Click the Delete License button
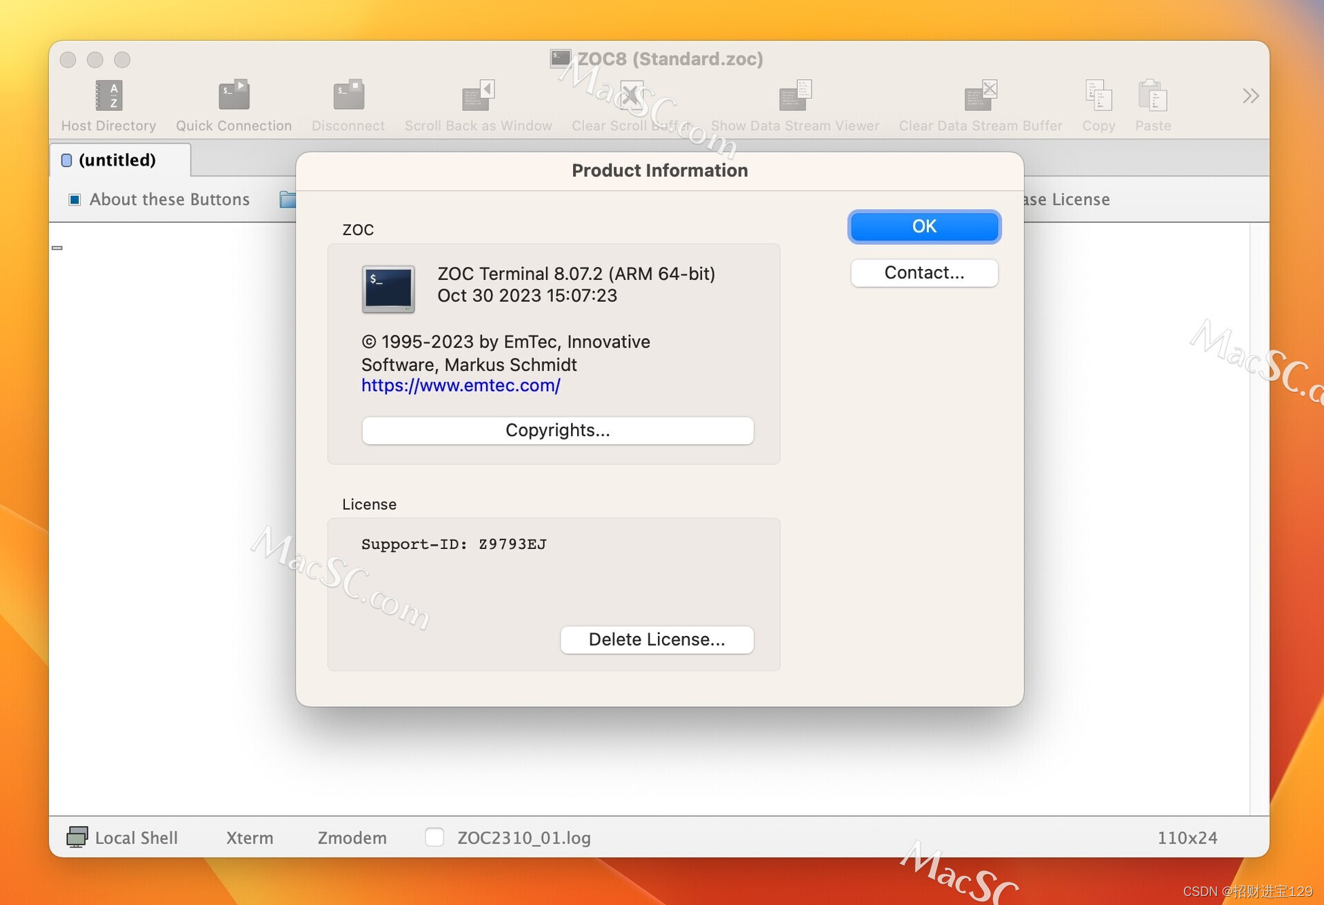 pyautogui.click(x=656, y=639)
